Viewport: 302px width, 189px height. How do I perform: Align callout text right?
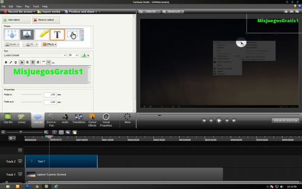tap(38, 62)
